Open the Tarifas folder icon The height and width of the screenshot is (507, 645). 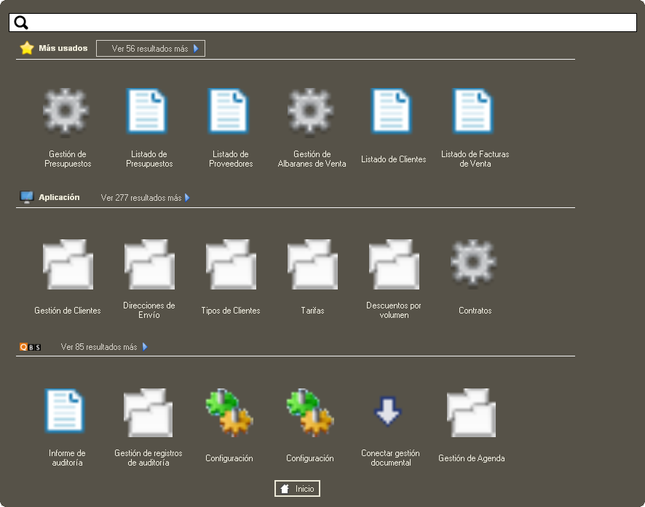tap(312, 264)
